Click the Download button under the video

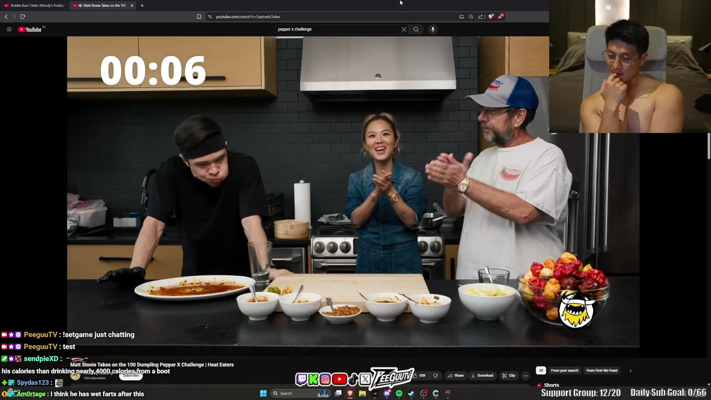pos(482,376)
